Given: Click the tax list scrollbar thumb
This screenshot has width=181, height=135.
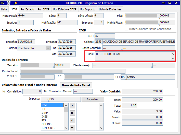Looking at the screenshot, I should click(66, 109).
